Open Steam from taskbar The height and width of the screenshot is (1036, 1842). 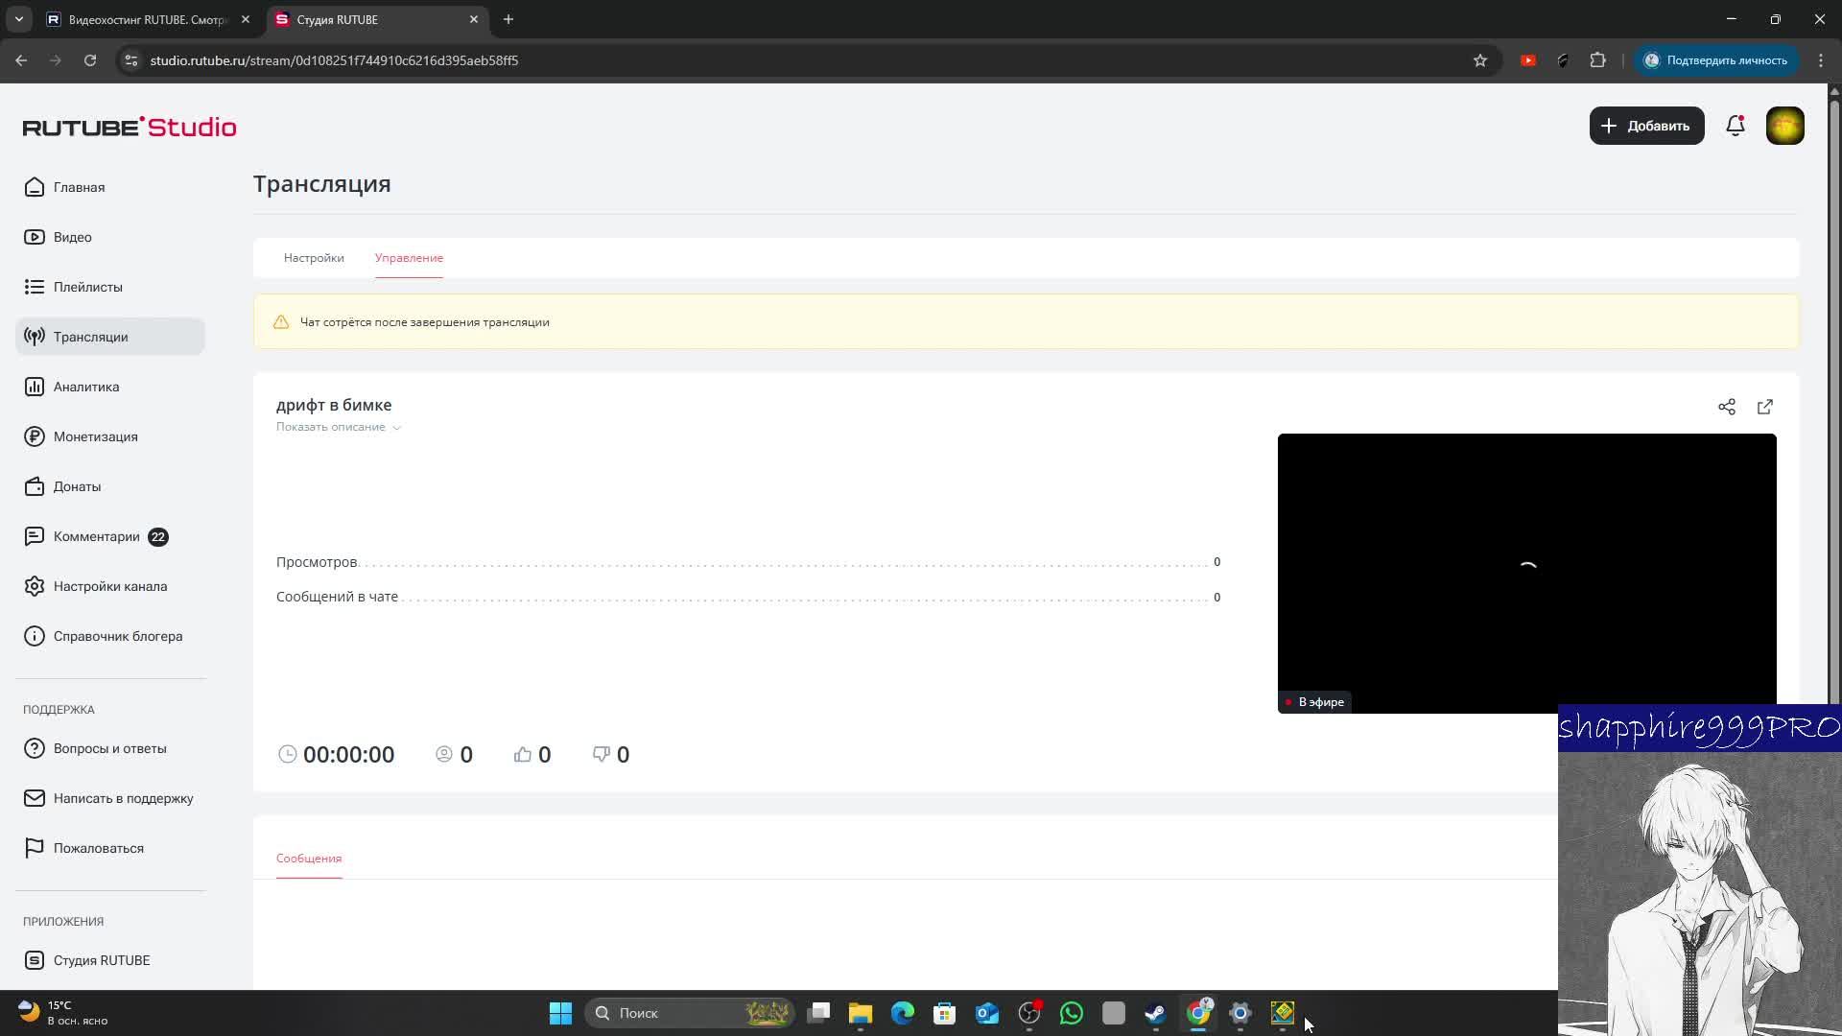click(1156, 1013)
